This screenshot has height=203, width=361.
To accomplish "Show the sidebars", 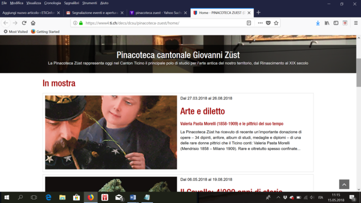I will tap(336, 23).
